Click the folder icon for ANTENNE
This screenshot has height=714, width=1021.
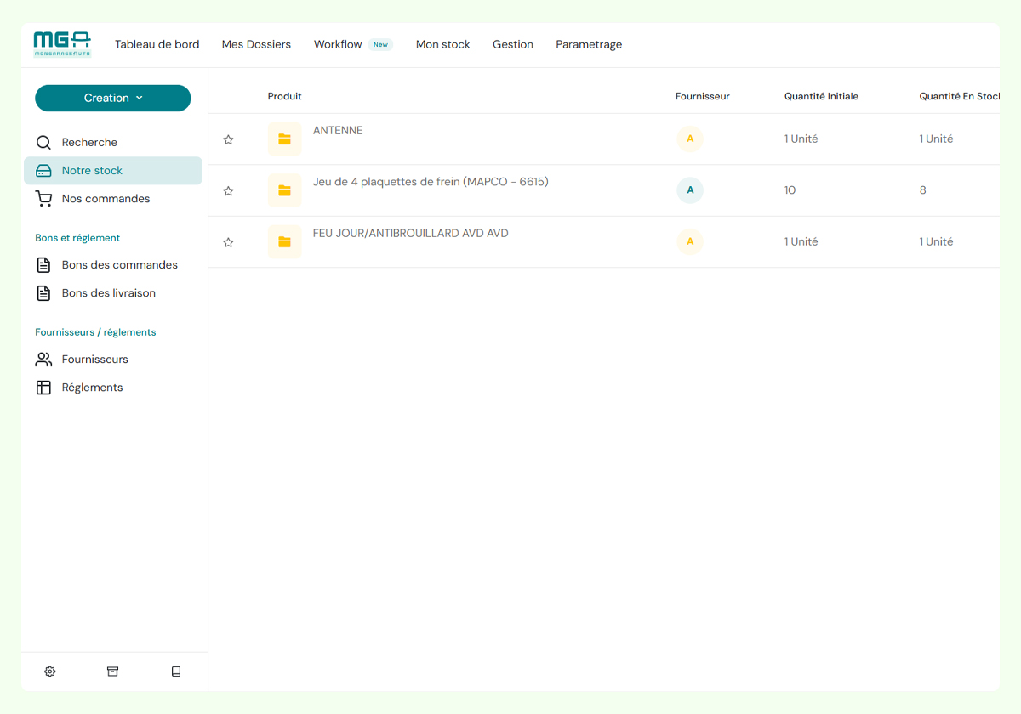point(284,139)
